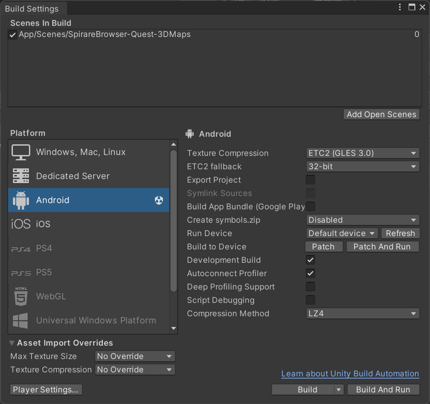Click the Build button
The image size is (430, 404).
[x=303, y=390]
